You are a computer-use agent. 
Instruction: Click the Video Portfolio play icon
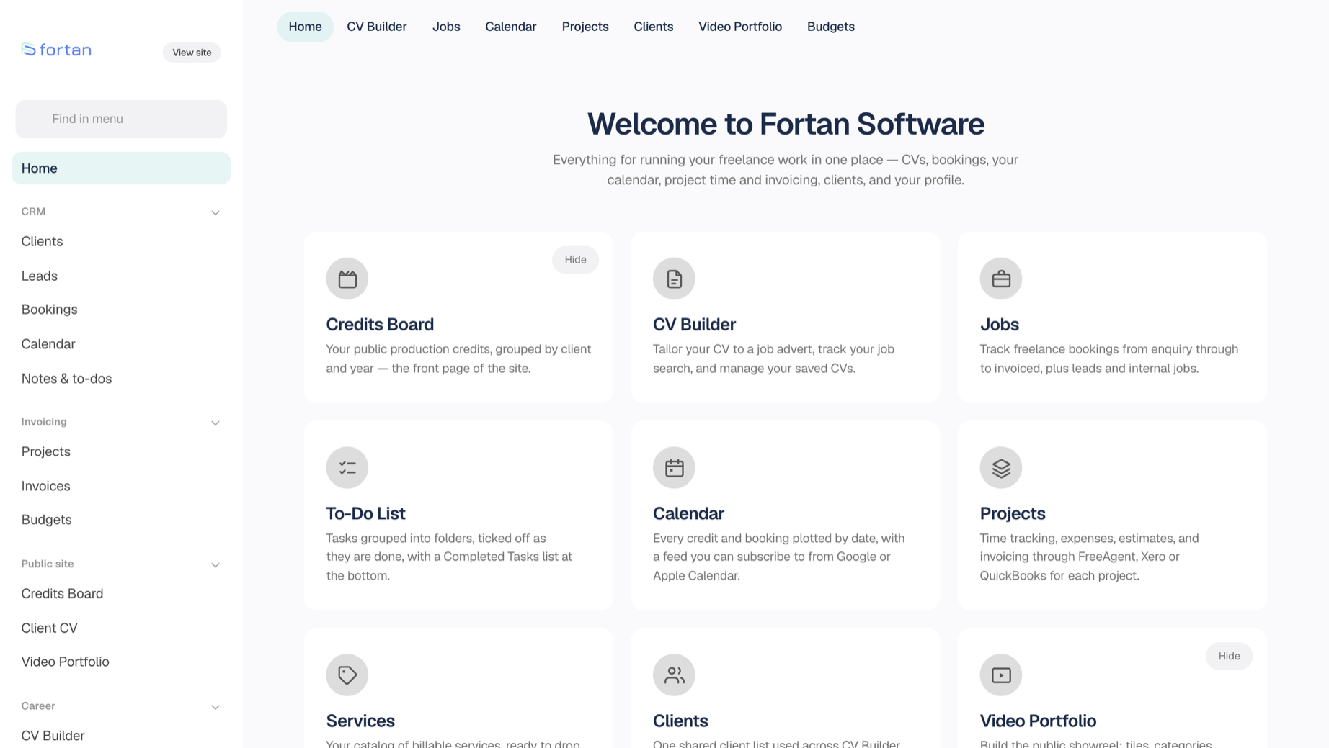[1000, 675]
